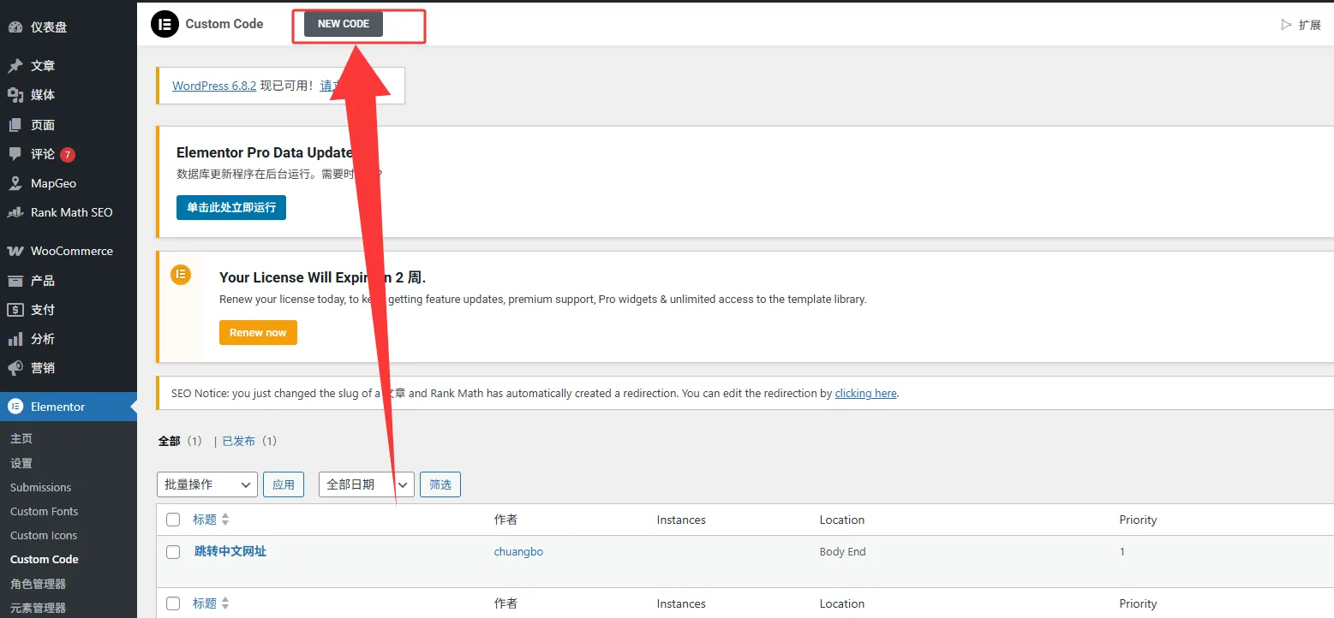Click the megaphone icon next to 营销
Image resolution: width=1334 pixels, height=618 pixels.
point(15,368)
